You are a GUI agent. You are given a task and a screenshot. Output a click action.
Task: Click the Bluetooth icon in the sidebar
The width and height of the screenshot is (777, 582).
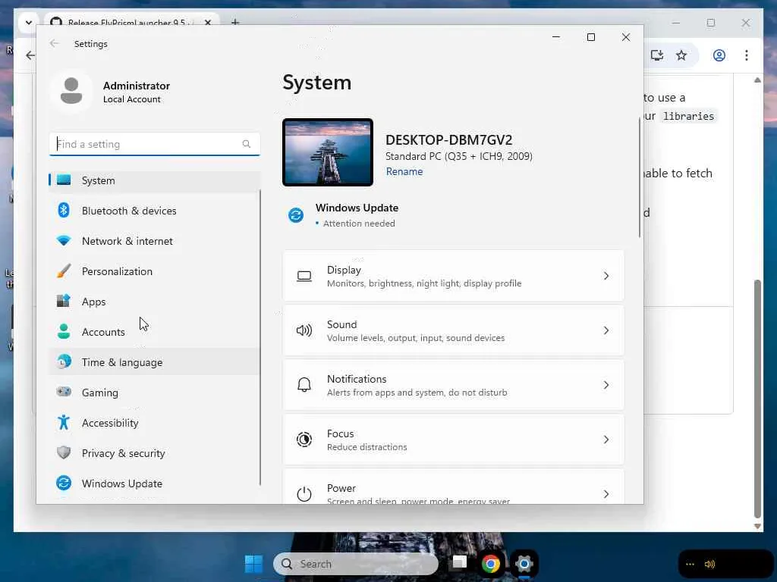point(64,211)
